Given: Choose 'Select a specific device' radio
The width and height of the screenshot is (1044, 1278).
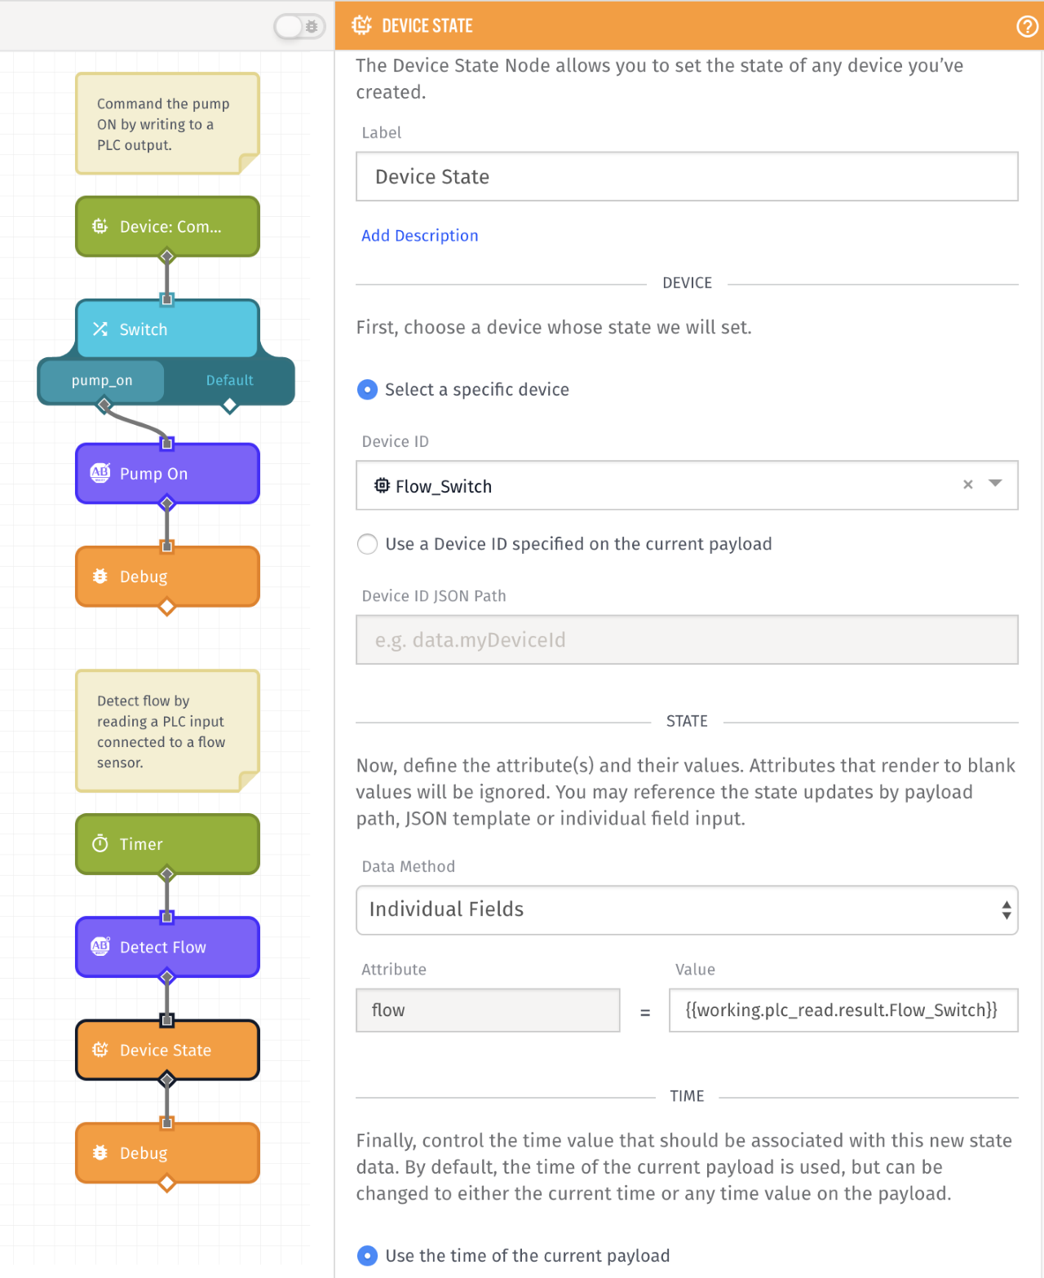Looking at the screenshot, I should pyautogui.click(x=368, y=390).
